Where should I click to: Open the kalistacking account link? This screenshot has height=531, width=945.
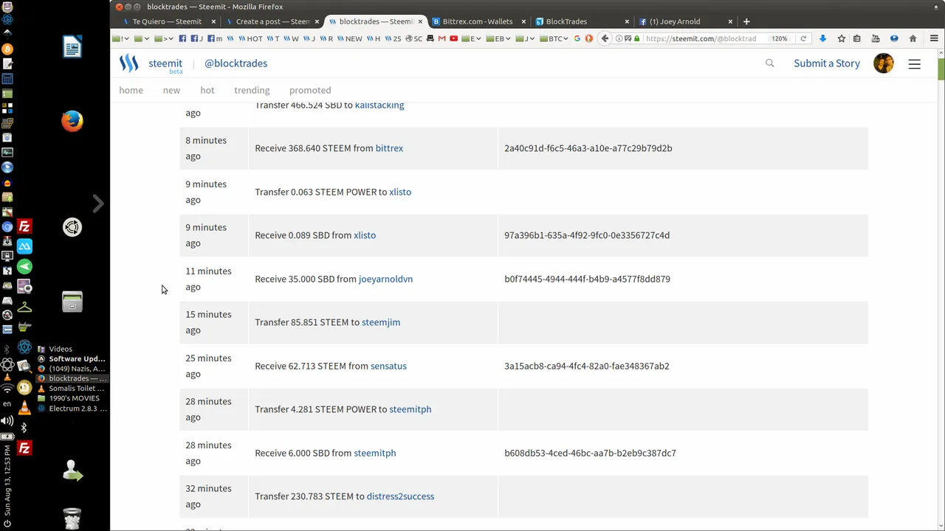coord(379,105)
